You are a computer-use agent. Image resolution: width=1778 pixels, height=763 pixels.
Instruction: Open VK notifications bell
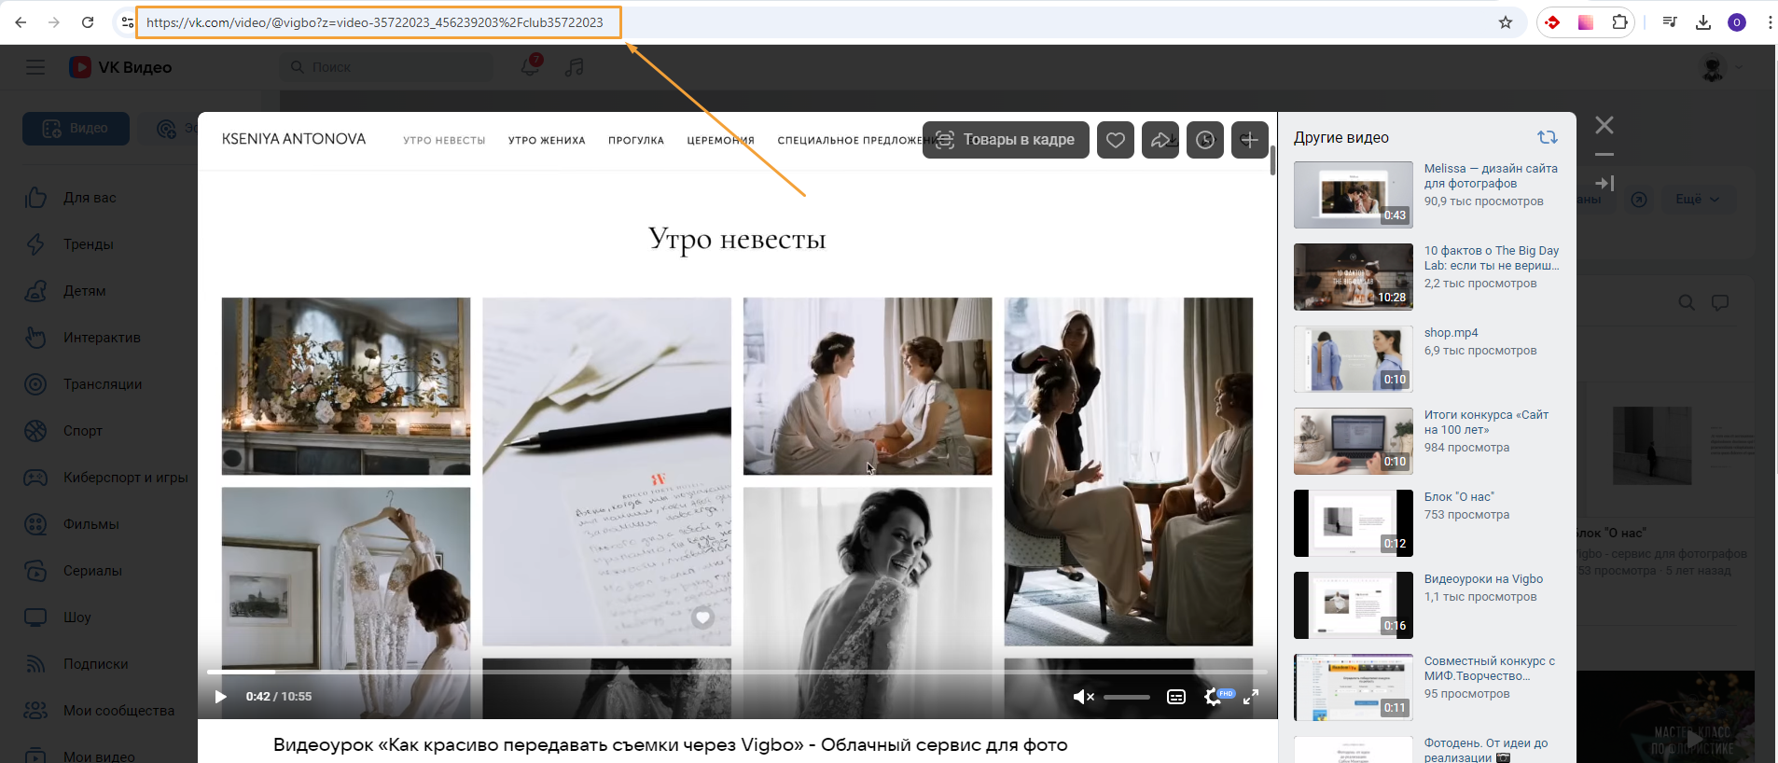point(531,66)
